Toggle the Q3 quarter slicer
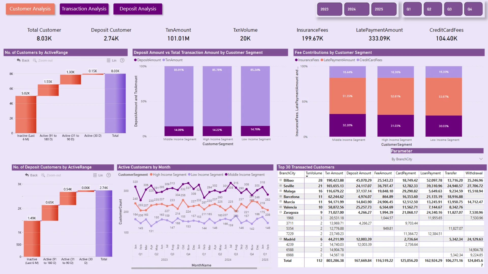The height and width of the screenshot is (274, 488). tap(453, 9)
